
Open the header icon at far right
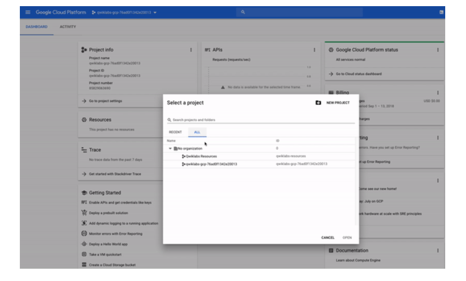[x=441, y=12]
